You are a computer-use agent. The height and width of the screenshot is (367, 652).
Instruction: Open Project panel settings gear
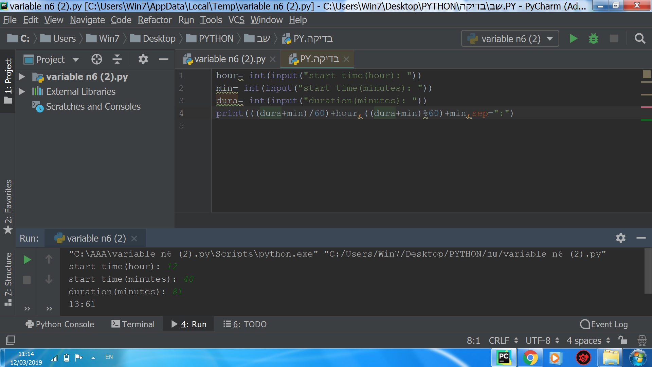point(143,59)
